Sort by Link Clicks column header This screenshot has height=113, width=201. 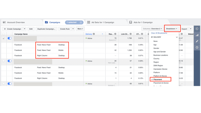125,34
